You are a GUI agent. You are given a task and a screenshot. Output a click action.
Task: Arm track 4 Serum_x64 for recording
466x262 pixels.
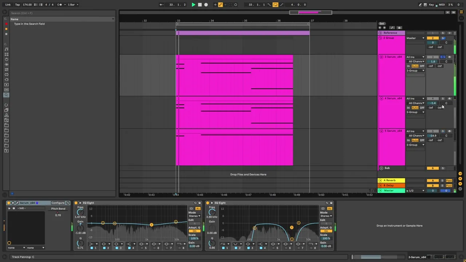click(x=449, y=99)
